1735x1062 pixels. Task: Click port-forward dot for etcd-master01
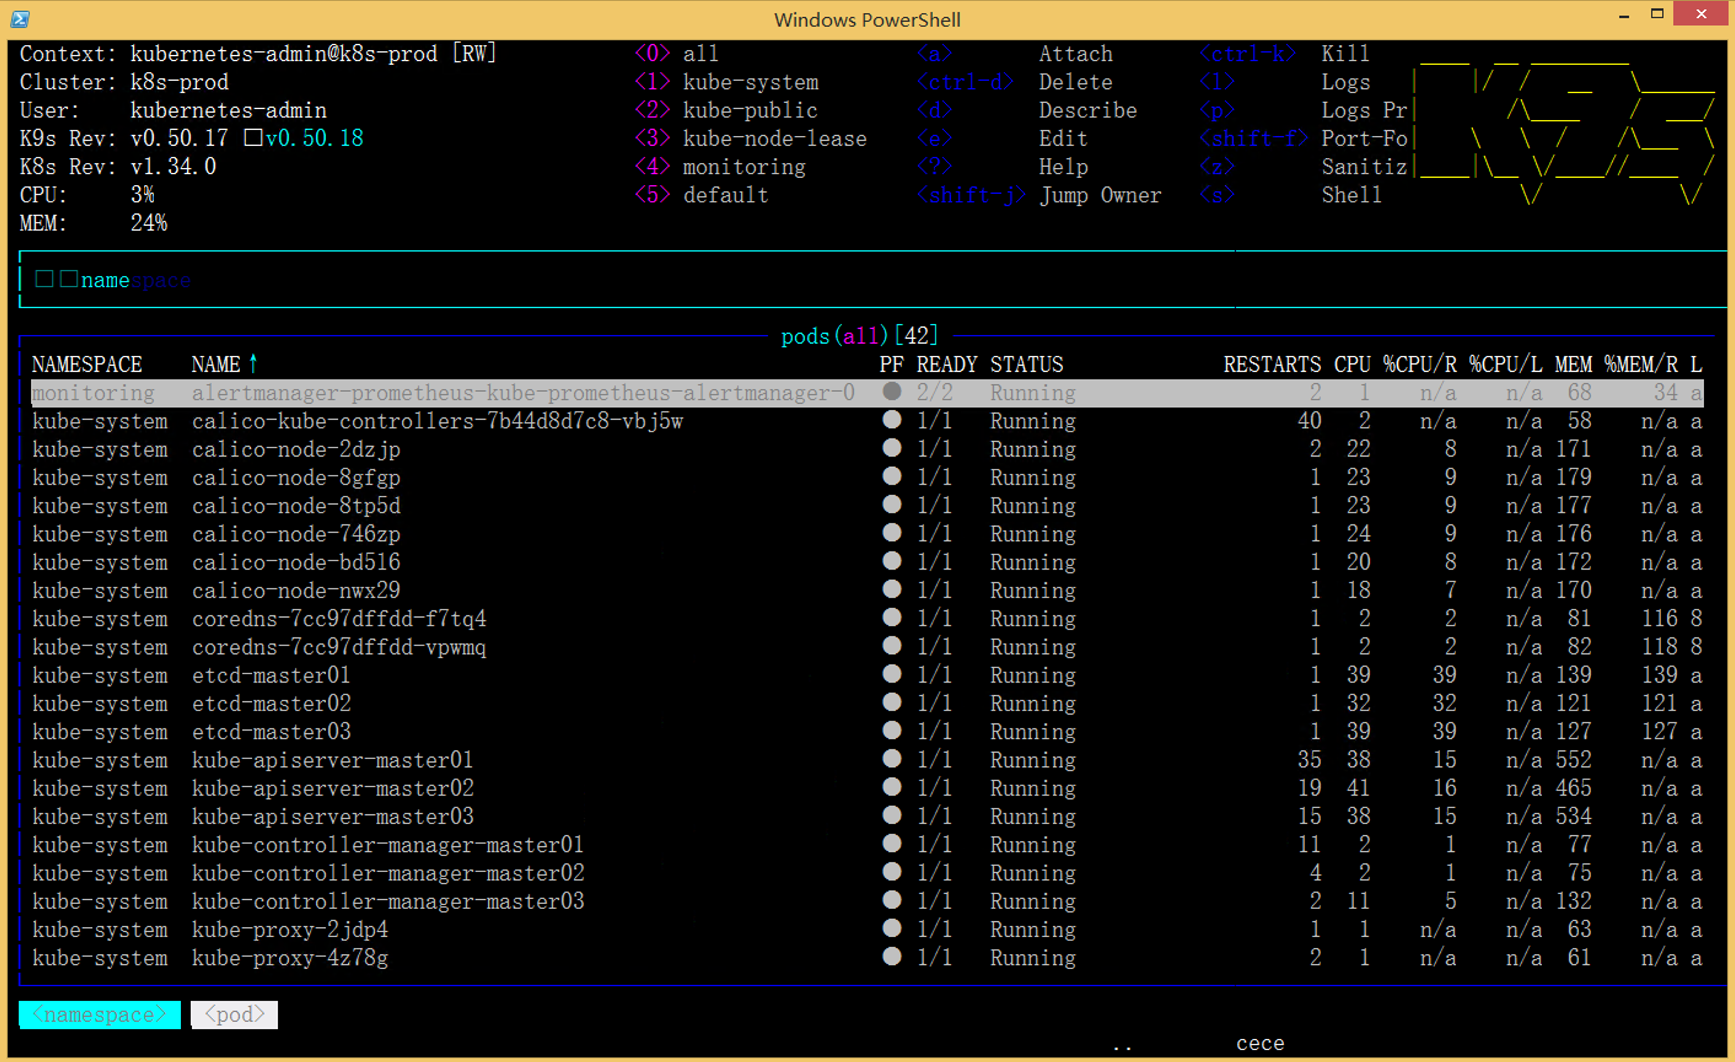coord(891,674)
